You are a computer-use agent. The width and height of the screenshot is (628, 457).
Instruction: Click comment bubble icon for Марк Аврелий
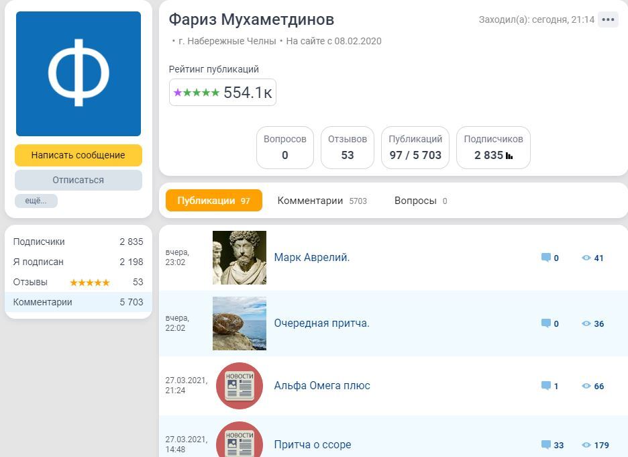546,258
